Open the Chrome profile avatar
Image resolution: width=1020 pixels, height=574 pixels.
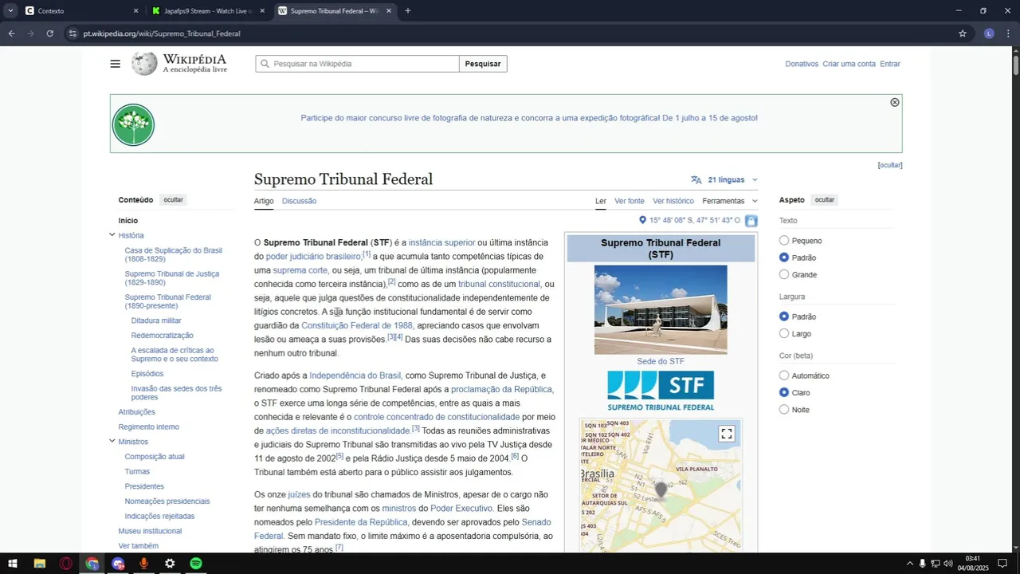[x=989, y=33]
